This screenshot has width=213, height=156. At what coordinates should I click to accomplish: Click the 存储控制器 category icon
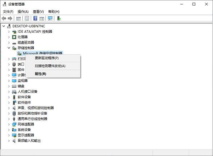(14, 48)
